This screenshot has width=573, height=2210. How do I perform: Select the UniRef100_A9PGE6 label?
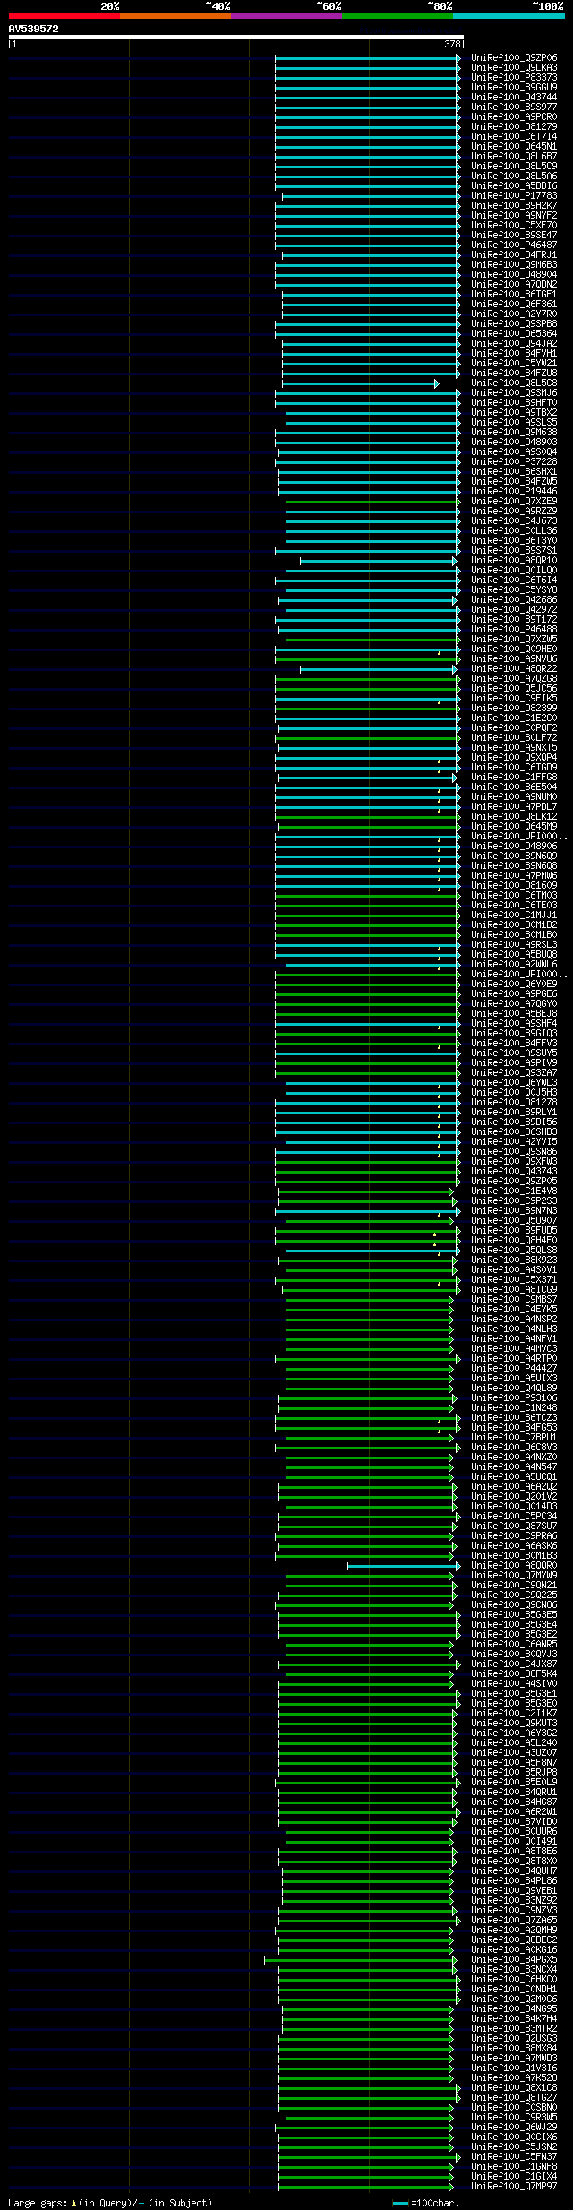coord(514,994)
